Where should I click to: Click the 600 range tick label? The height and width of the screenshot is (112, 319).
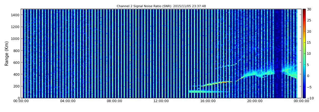[17, 62]
